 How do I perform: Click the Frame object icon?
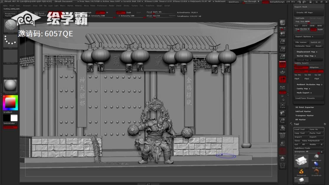(282, 106)
